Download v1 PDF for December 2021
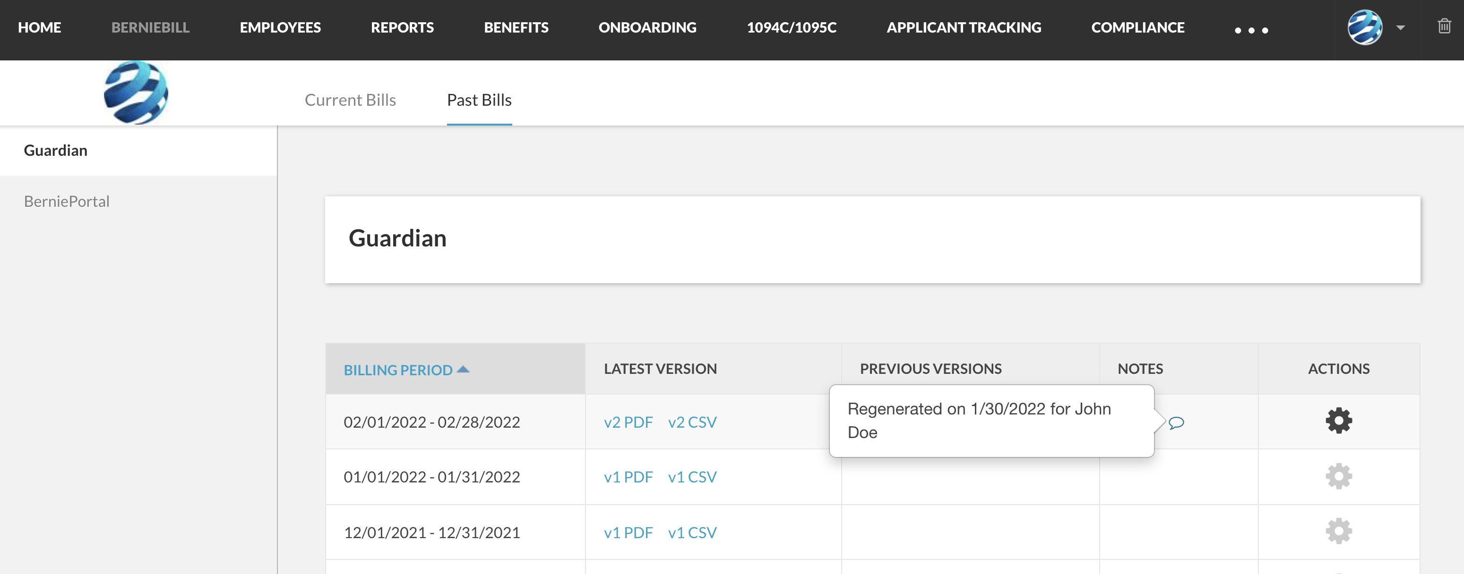The height and width of the screenshot is (574, 1464). point(628,532)
